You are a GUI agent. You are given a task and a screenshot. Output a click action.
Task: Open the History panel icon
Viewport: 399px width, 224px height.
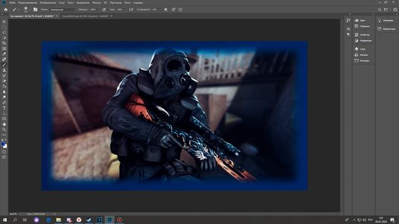click(x=348, y=21)
